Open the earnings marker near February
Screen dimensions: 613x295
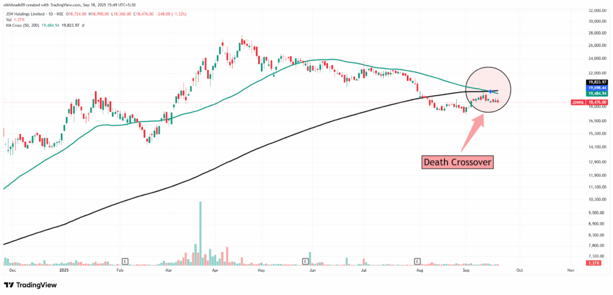click(x=125, y=261)
